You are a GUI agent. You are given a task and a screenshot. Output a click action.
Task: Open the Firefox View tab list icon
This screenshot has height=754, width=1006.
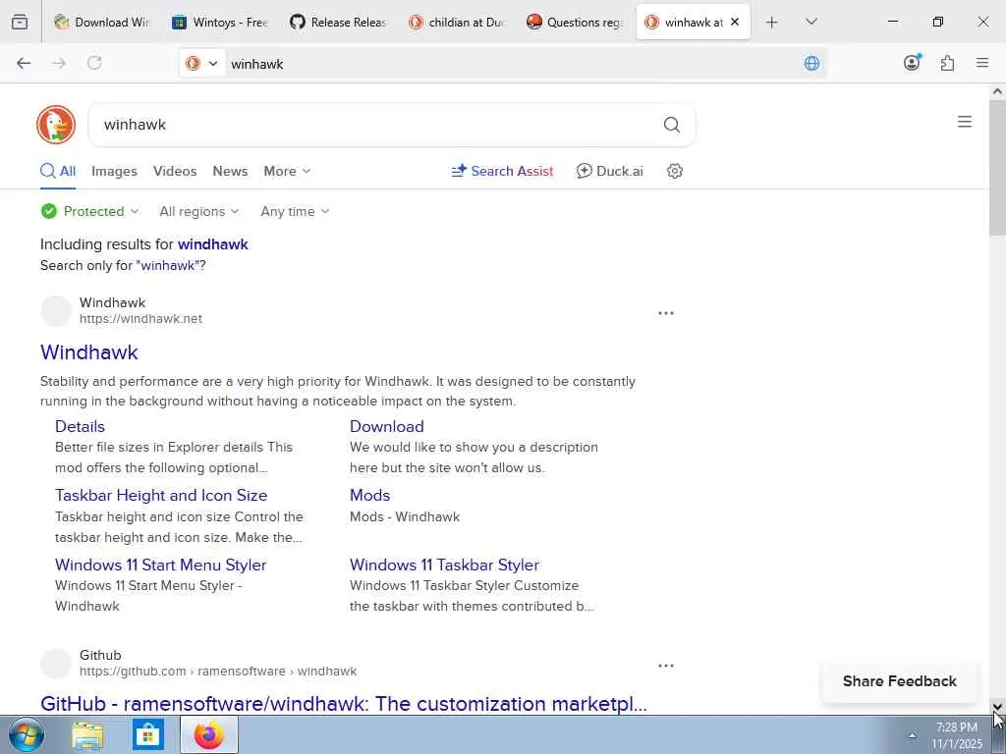(x=20, y=22)
